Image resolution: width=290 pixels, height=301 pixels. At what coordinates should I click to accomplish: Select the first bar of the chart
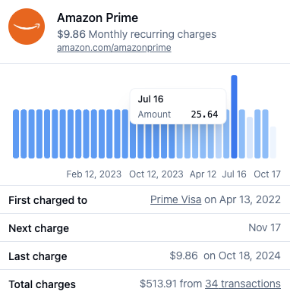click(x=16, y=134)
